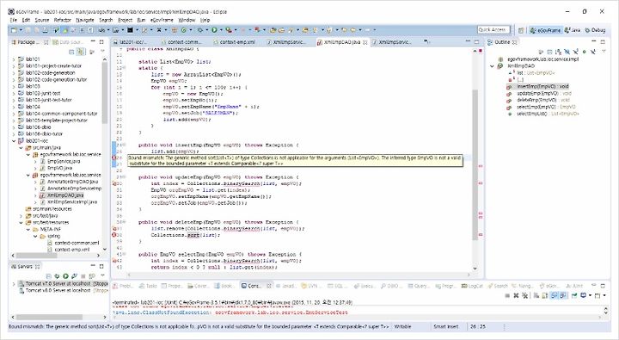This screenshot has height=340, width=619.
Task: Toggle Link with Editor in Package Explorer
Action: coord(81,52)
